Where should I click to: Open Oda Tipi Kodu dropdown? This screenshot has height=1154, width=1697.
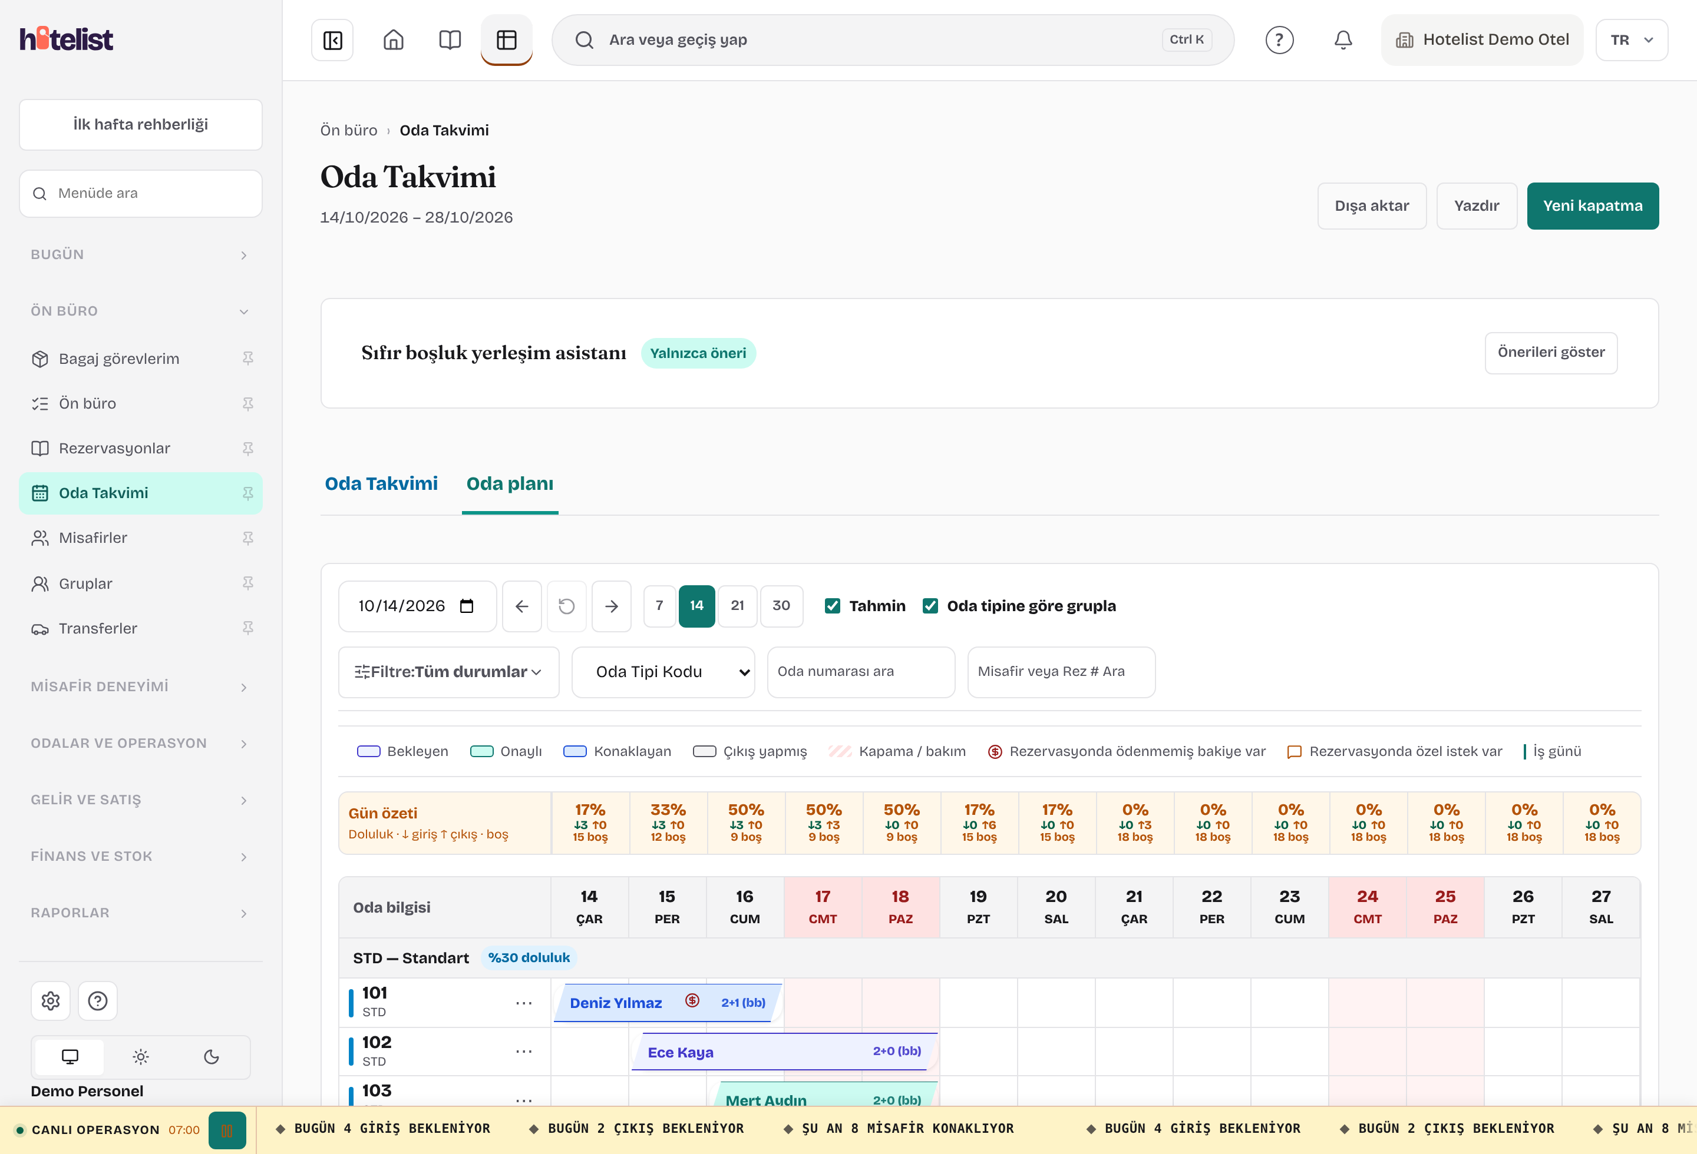pyautogui.click(x=663, y=672)
